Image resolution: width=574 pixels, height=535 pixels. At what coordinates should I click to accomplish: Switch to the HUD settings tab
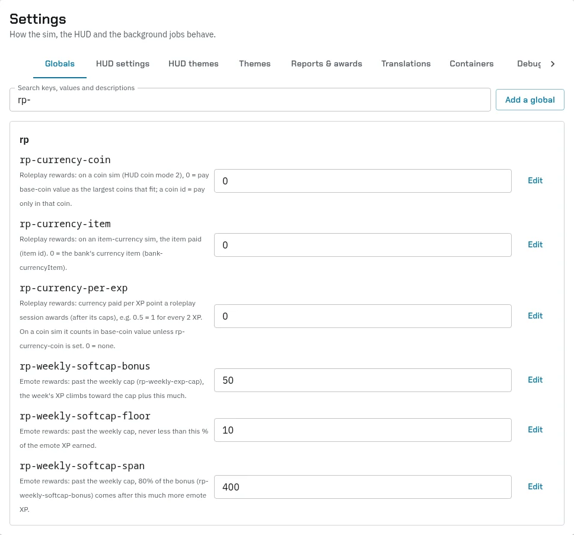123,63
